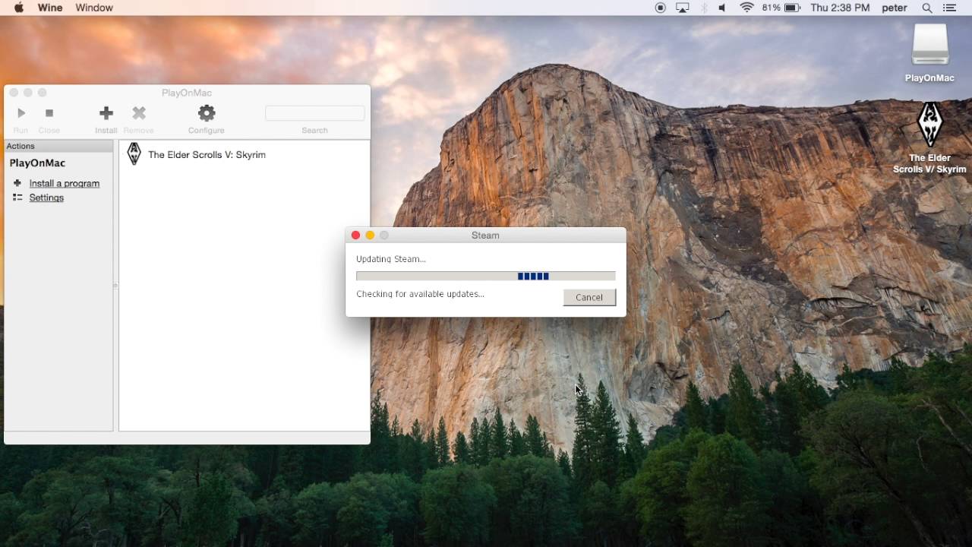This screenshot has width=972, height=547.
Task: Select The Elder Scrolls V: Skyrim entry
Action: (x=207, y=154)
